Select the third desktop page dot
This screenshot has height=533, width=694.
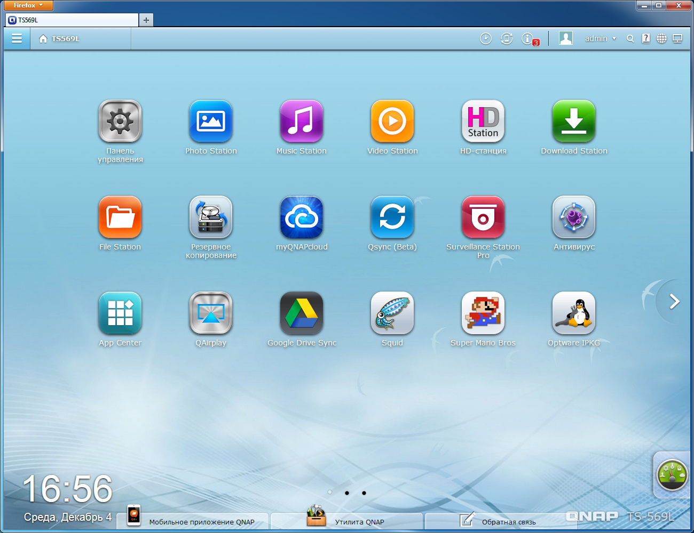(x=364, y=492)
